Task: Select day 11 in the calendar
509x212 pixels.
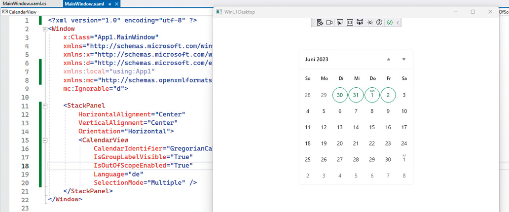Action: coord(308,127)
